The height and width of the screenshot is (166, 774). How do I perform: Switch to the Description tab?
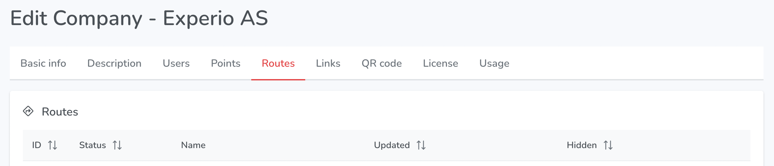coord(114,63)
